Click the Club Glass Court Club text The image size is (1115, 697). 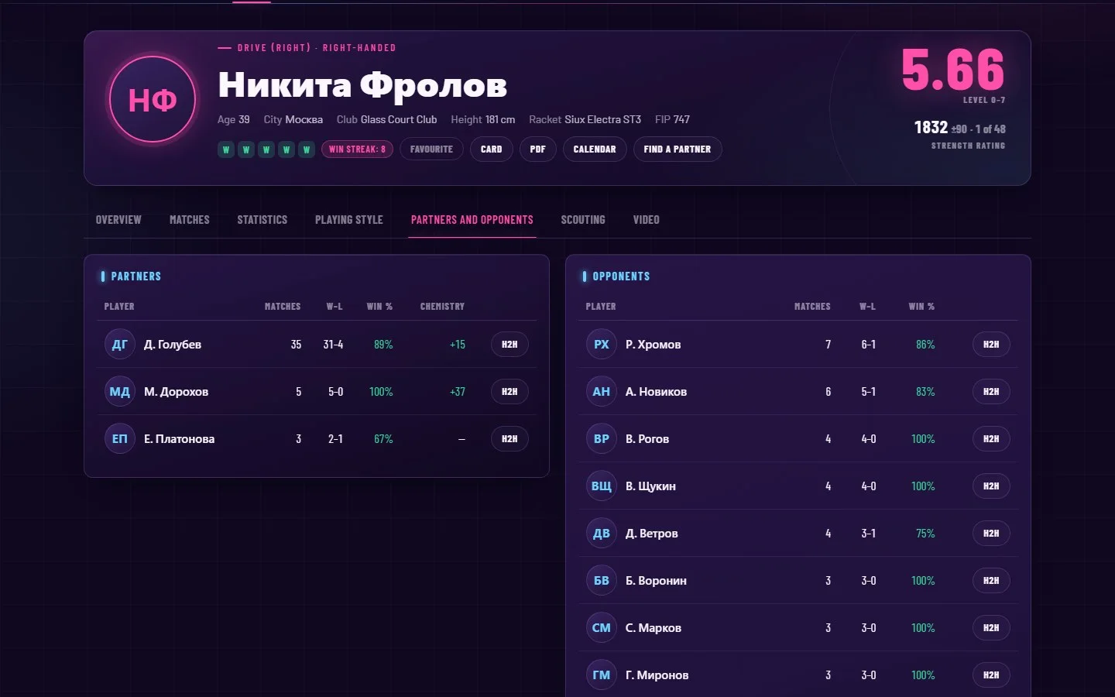pyautogui.click(x=386, y=119)
